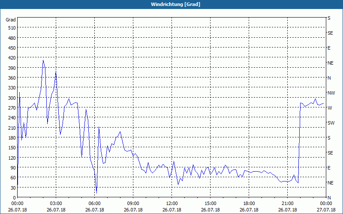This screenshot has height=214, width=343.
Task: Select the 27.07.18 date label
Action: 326,210
